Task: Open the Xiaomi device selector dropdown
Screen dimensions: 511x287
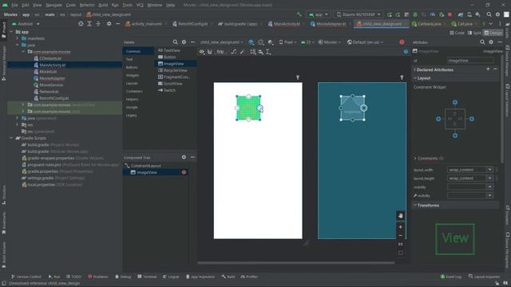Action: 358,14
